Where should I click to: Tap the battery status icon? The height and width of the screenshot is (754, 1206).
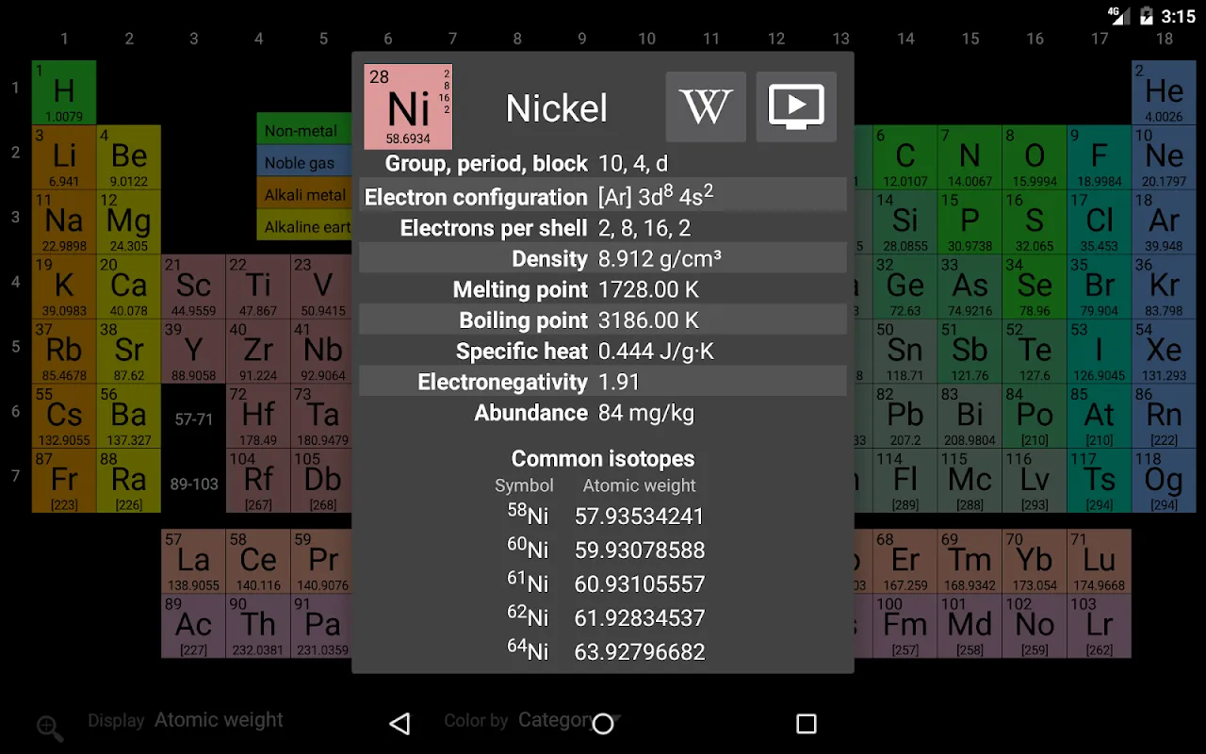click(1145, 14)
